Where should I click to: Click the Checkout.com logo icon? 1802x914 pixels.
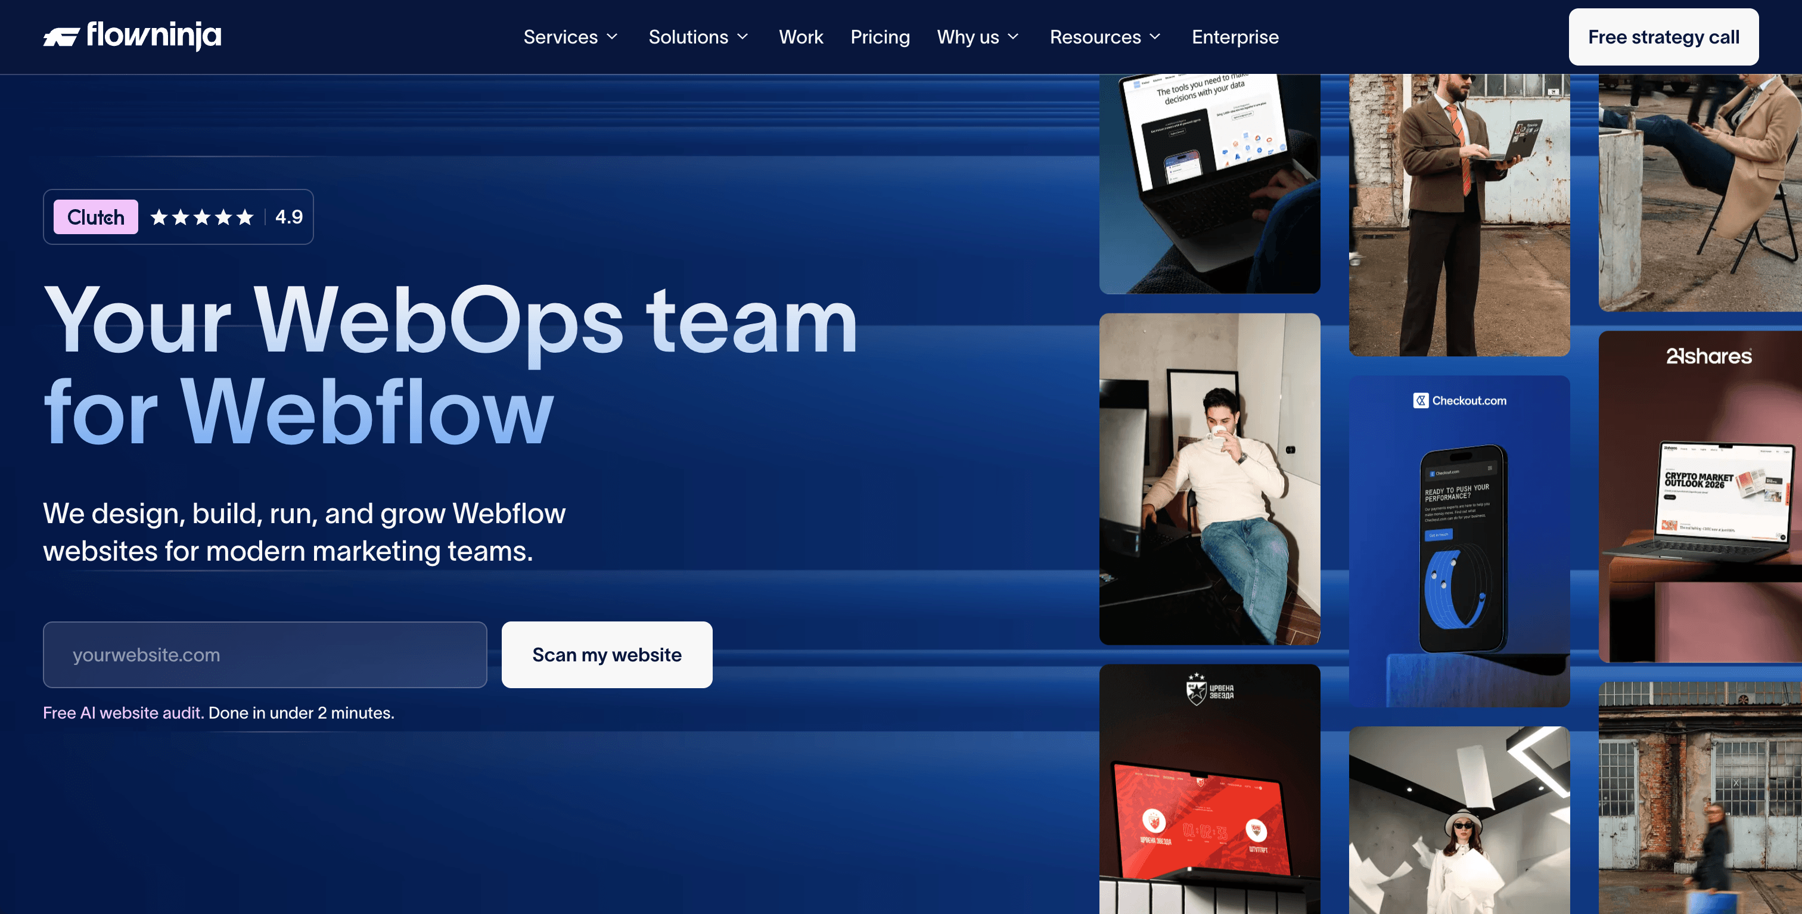coord(1420,401)
